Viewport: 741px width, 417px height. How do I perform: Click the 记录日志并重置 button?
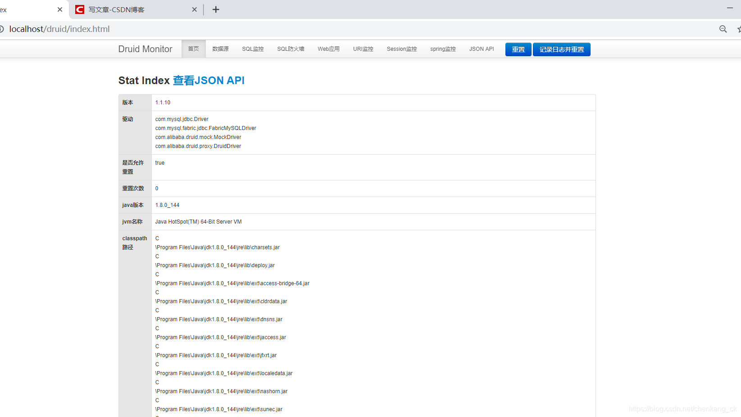(562, 49)
